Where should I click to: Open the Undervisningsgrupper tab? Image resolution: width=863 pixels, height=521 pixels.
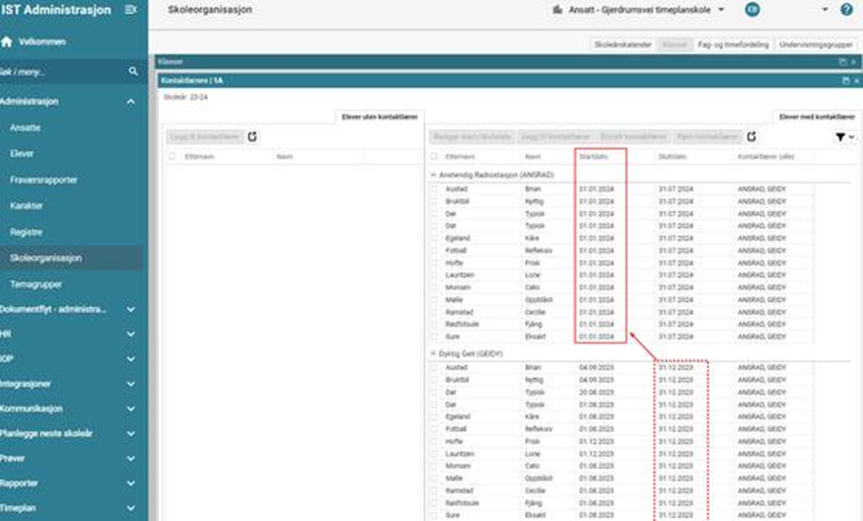(x=816, y=44)
